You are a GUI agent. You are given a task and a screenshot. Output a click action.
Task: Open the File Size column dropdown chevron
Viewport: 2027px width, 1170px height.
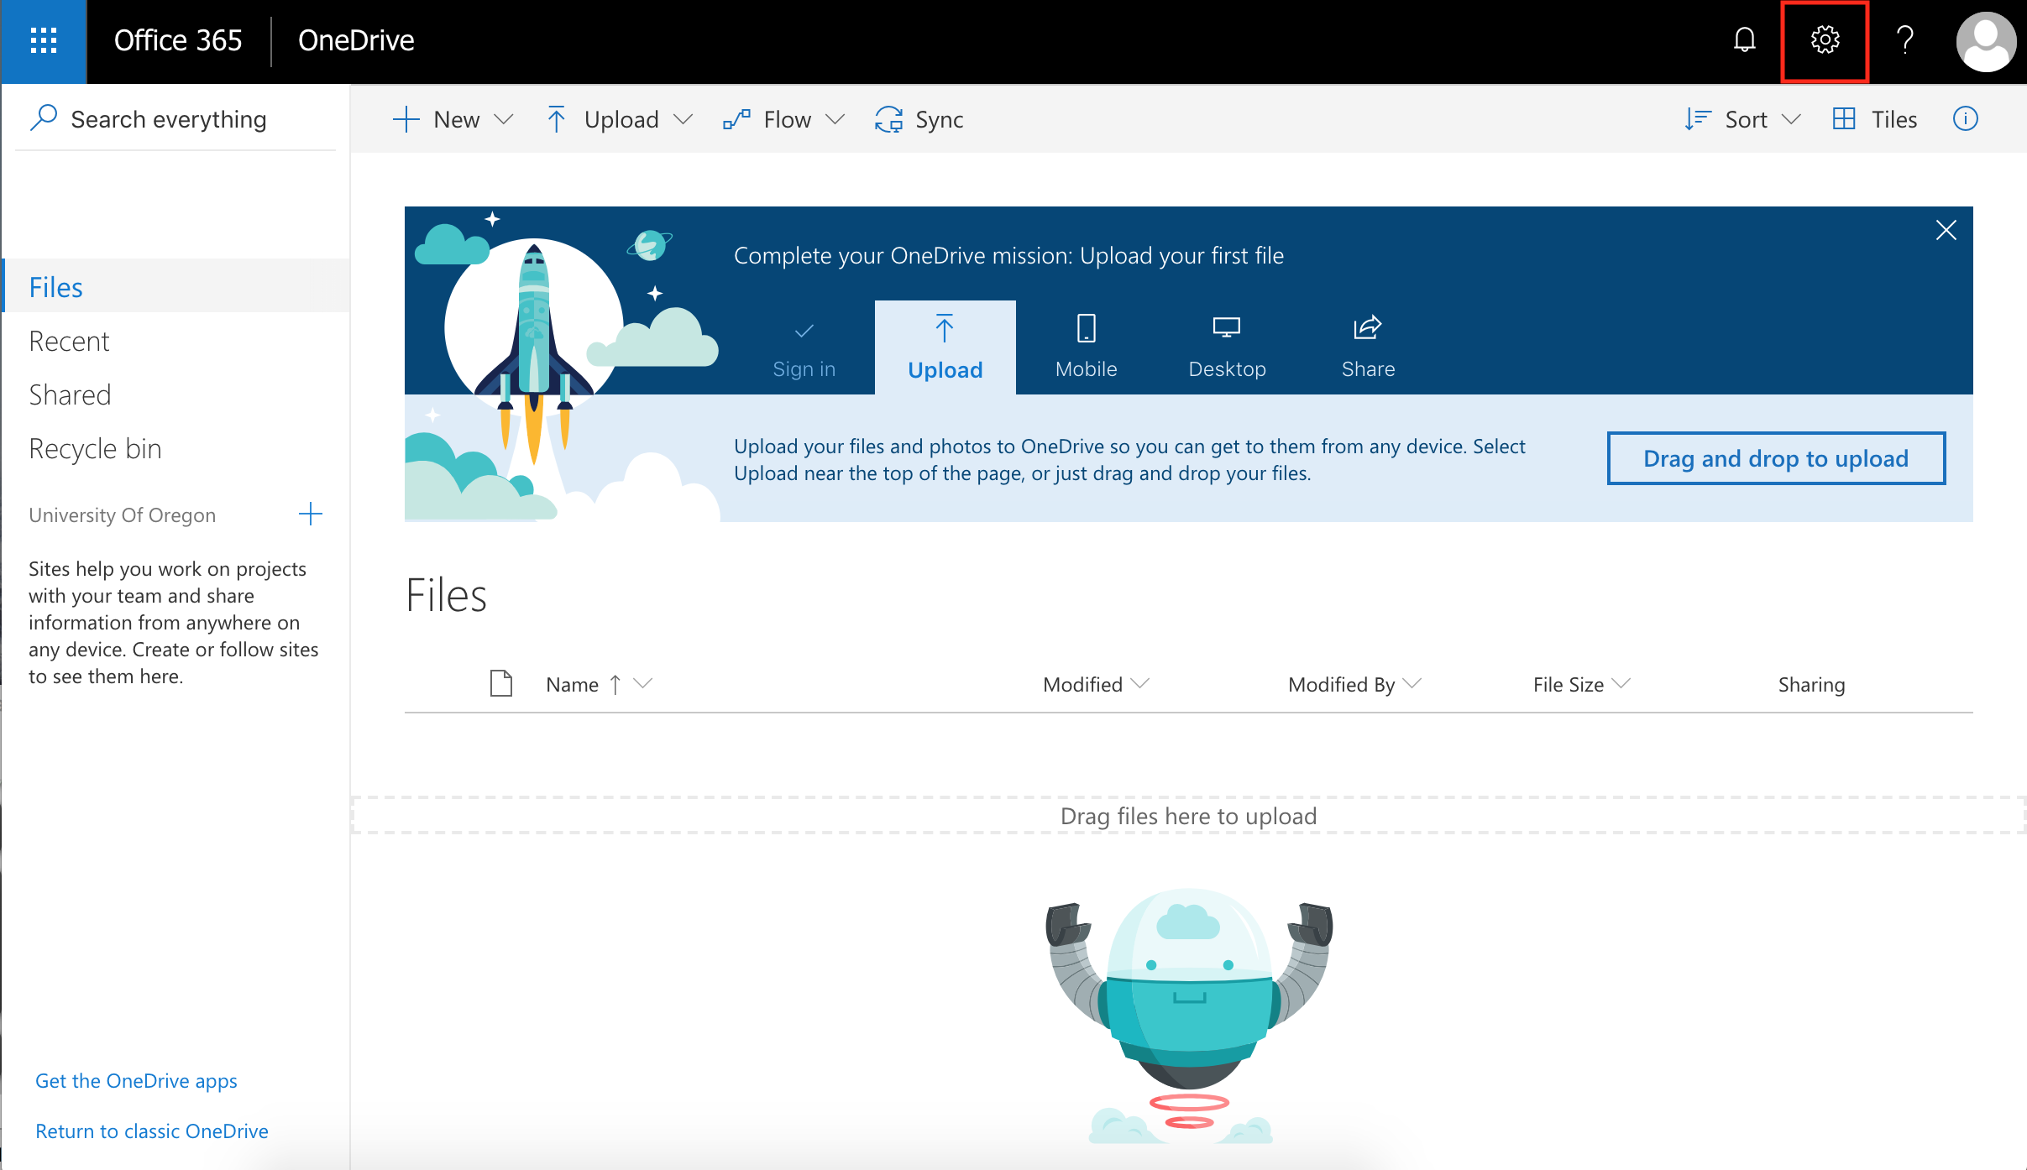click(1621, 684)
